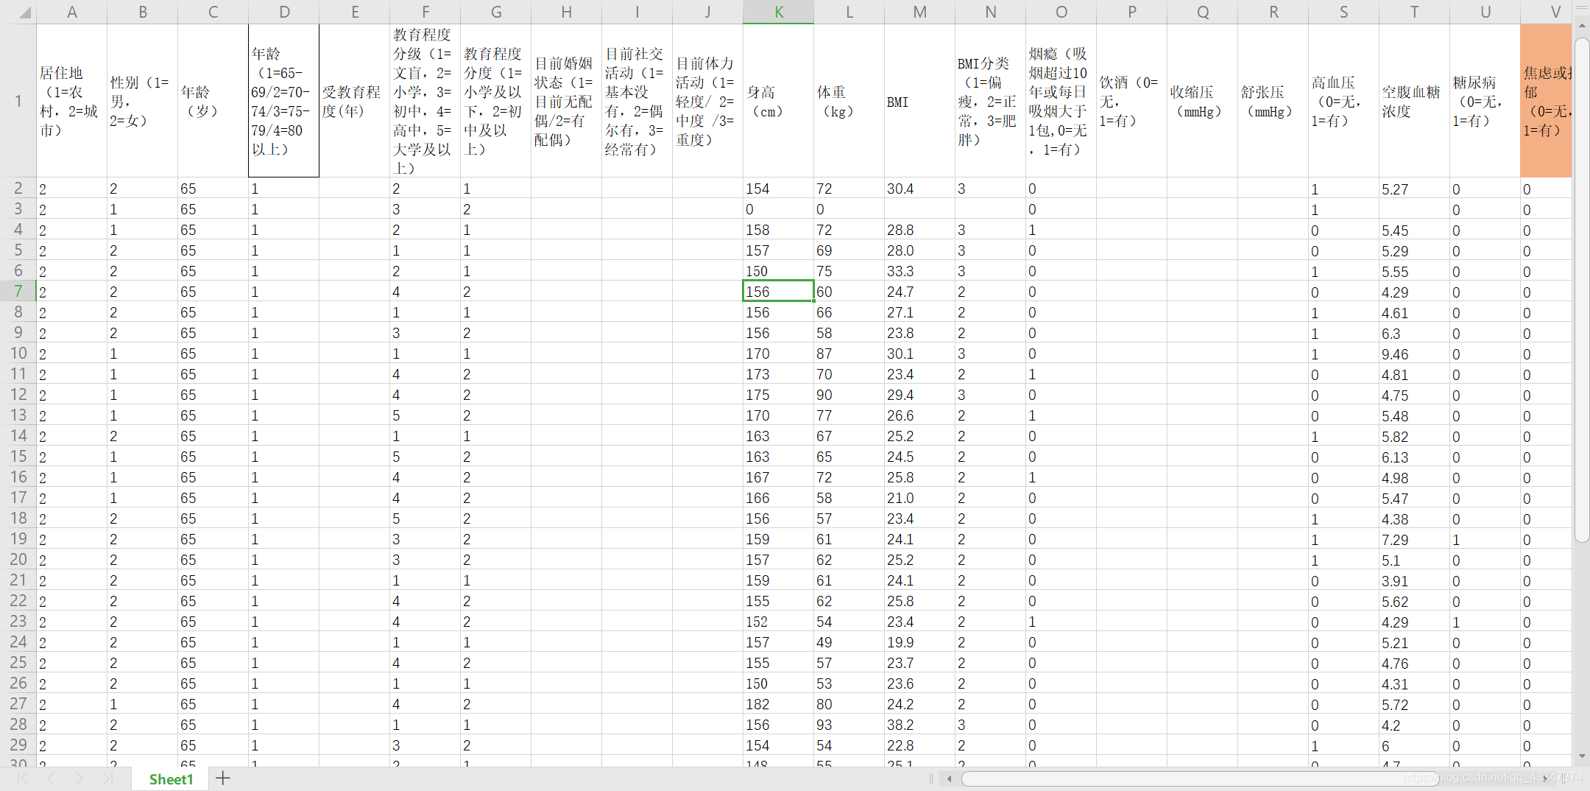Select row 7 header
This screenshot has width=1590, height=791.
pos(18,292)
